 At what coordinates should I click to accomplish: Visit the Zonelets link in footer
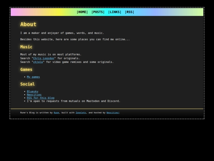click(x=81, y=113)
